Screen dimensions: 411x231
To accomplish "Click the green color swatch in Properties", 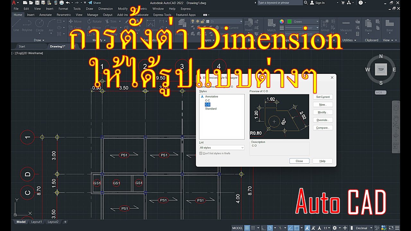I will tap(289, 21).
